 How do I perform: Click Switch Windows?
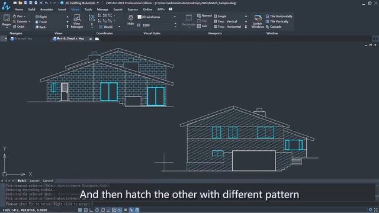click(258, 21)
